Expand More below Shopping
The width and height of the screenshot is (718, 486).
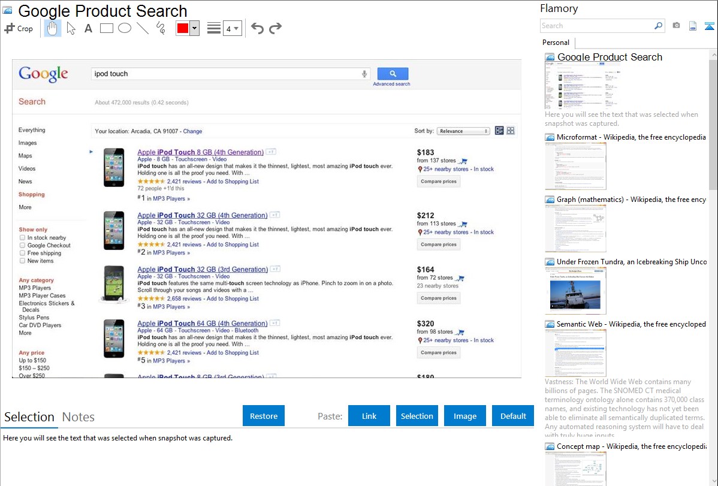pos(25,207)
